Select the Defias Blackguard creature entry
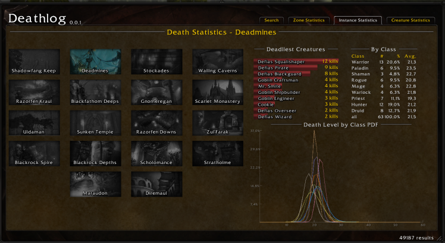 point(296,74)
